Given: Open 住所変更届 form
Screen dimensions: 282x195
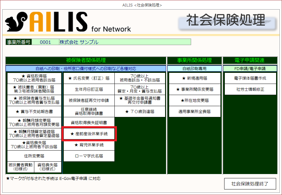Looking at the screenshot, I should (x=34, y=156).
